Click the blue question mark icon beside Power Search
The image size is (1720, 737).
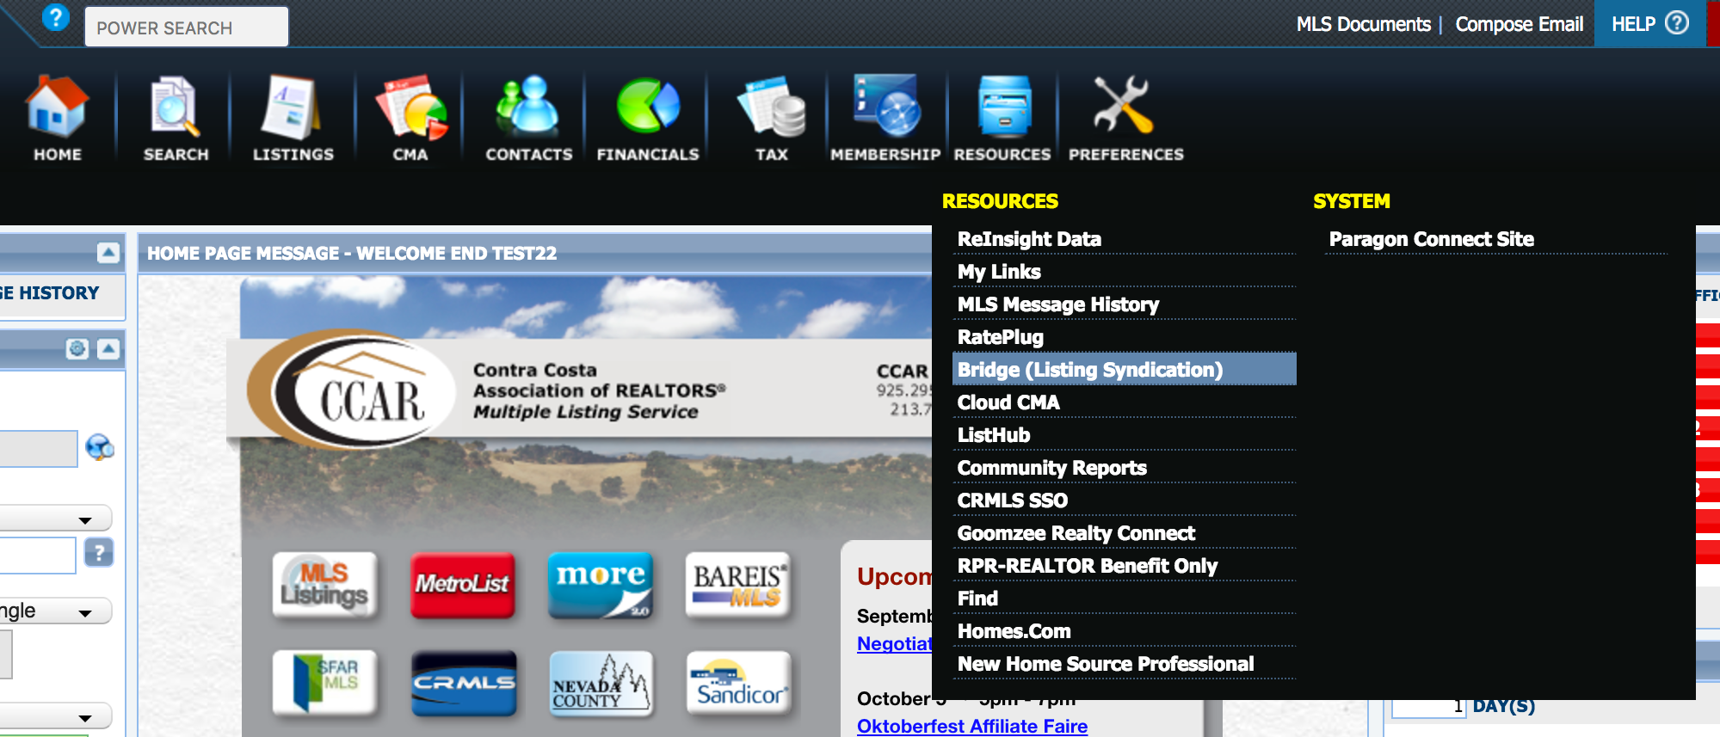(x=56, y=17)
